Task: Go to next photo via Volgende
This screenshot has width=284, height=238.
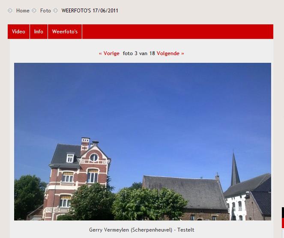Action: click(170, 53)
